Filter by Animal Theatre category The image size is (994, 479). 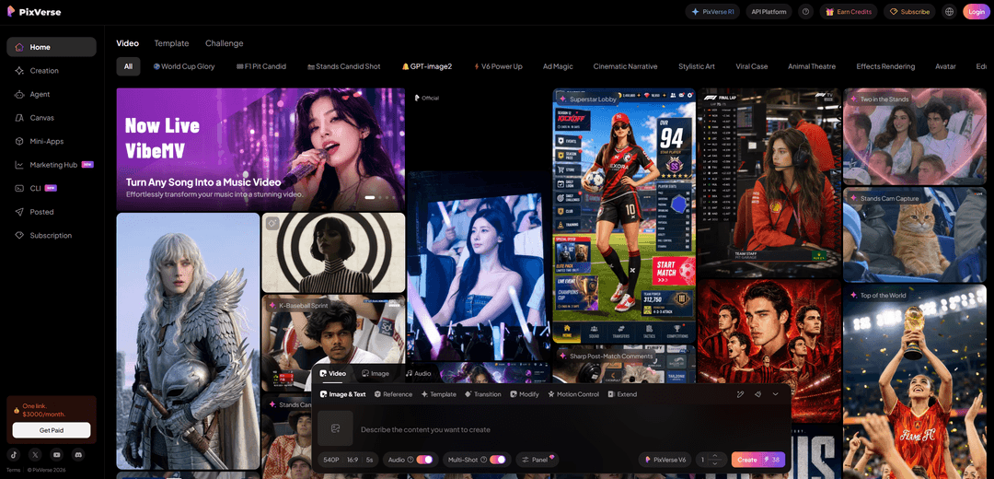point(812,66)
